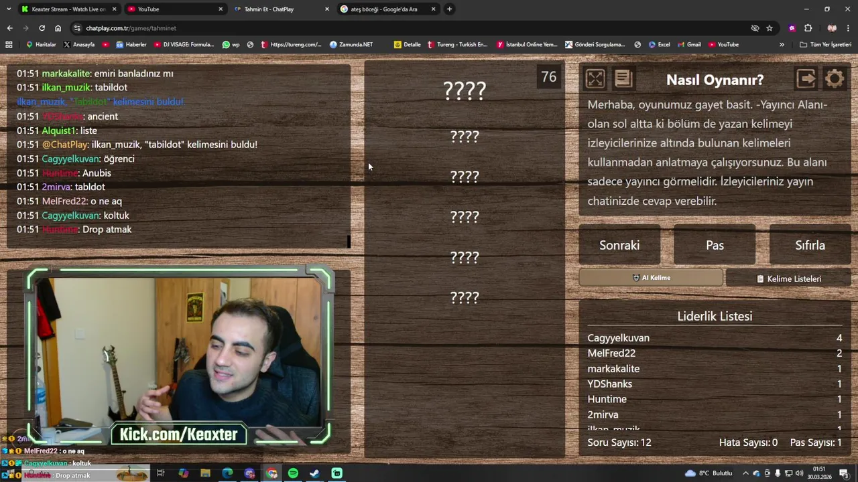Reload the current page
Viewport: 858px width, 482px height.
[42, 28]
